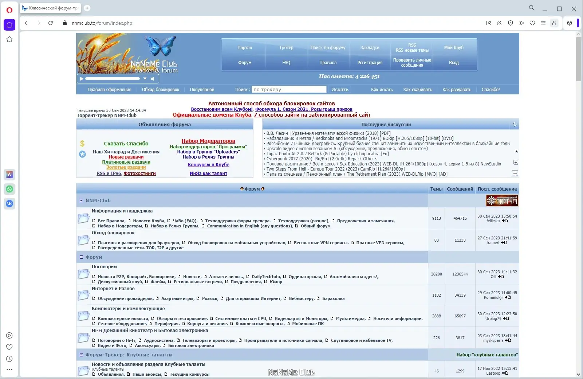
Task: Open Opera start page home icon
Action: tap(9, 25)
